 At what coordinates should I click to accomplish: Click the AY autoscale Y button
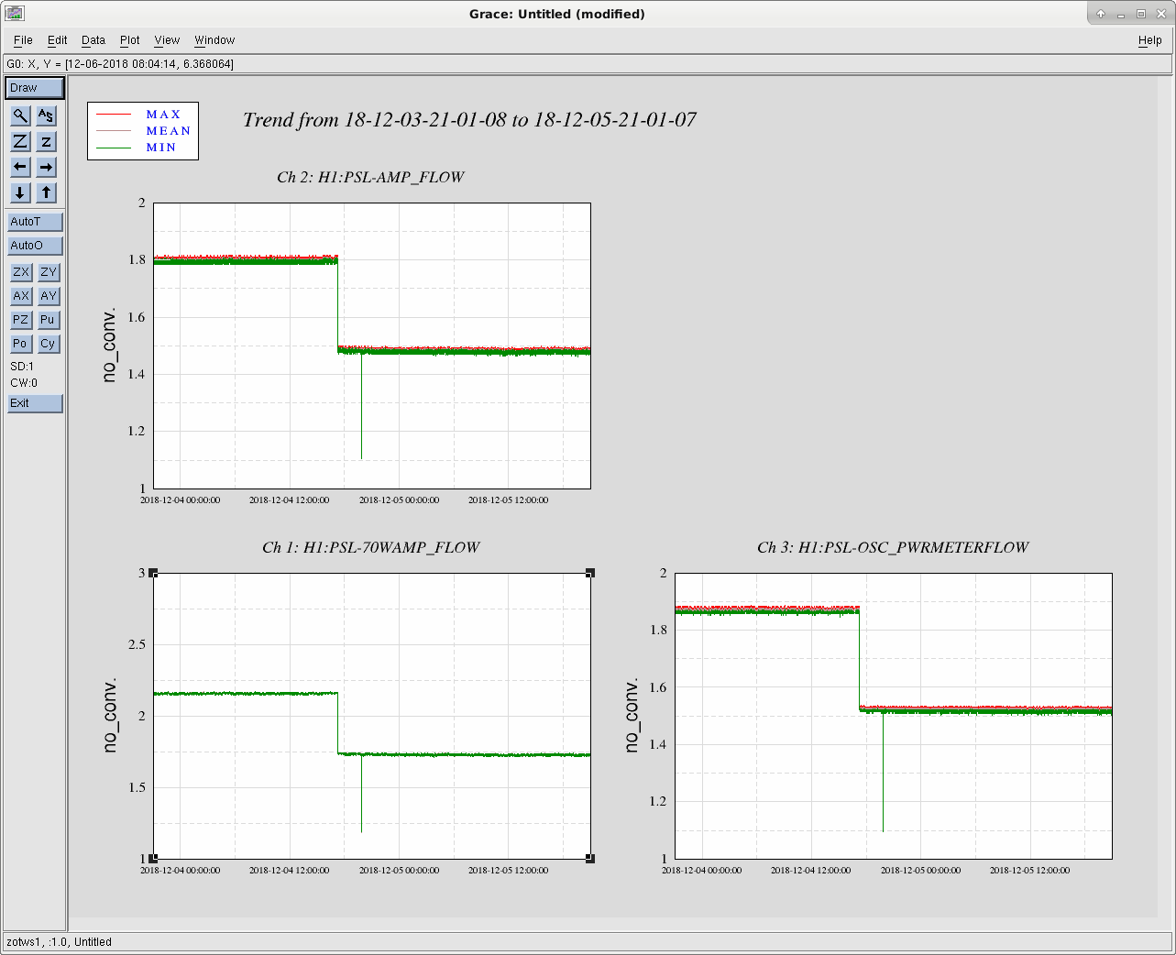48,296
